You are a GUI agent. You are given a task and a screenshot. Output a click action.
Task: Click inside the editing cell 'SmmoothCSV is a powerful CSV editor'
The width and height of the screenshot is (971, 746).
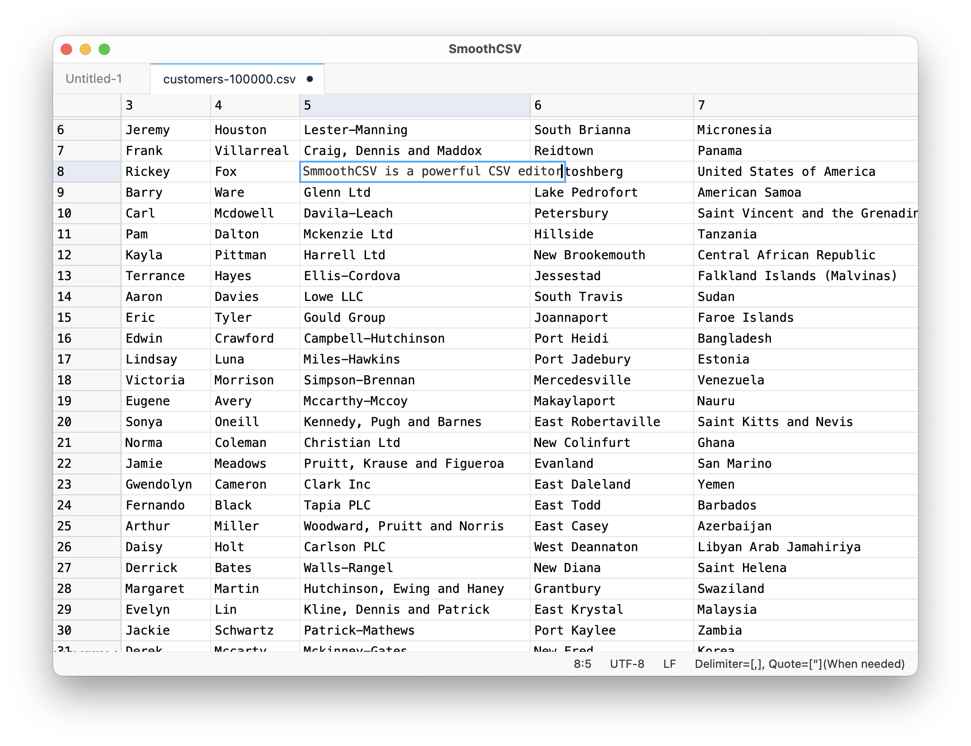click(432, 172)
